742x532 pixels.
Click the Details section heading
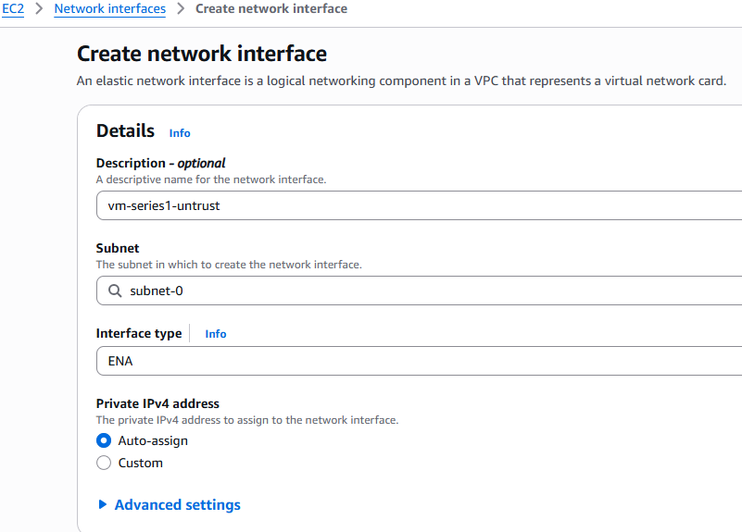[125, 131]
